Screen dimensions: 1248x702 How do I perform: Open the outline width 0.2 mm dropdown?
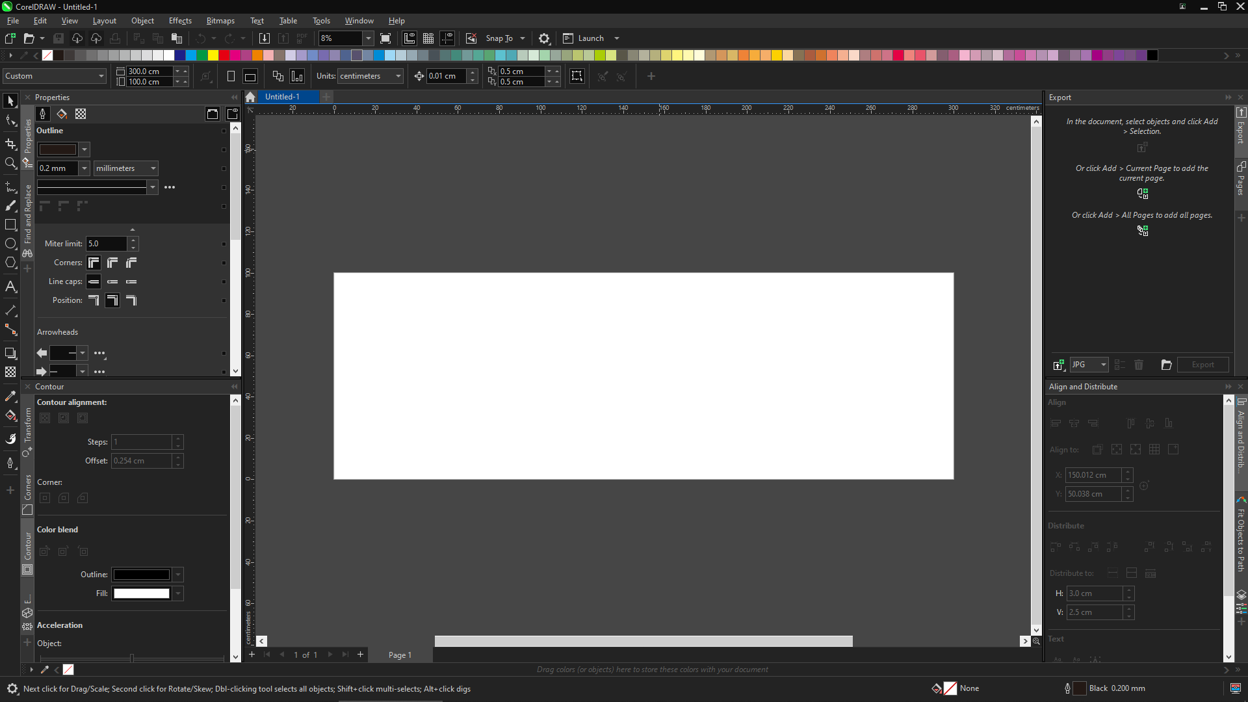(84, 168)
